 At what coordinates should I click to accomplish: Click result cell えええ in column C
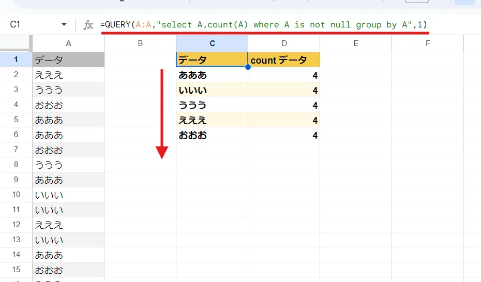click(x=212, y=120)
